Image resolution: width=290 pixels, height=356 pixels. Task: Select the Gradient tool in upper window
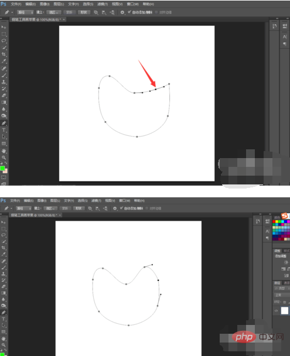pyautogui.click(x=4, y=102)
